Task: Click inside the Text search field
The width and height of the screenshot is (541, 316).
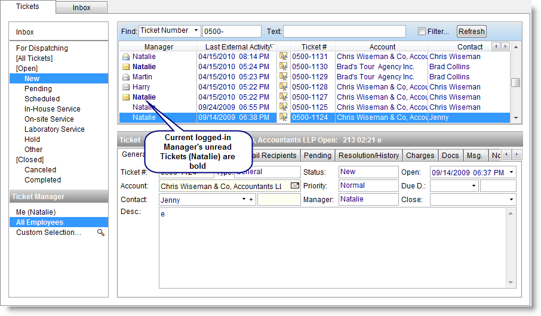Action: (x=344, y=32)
